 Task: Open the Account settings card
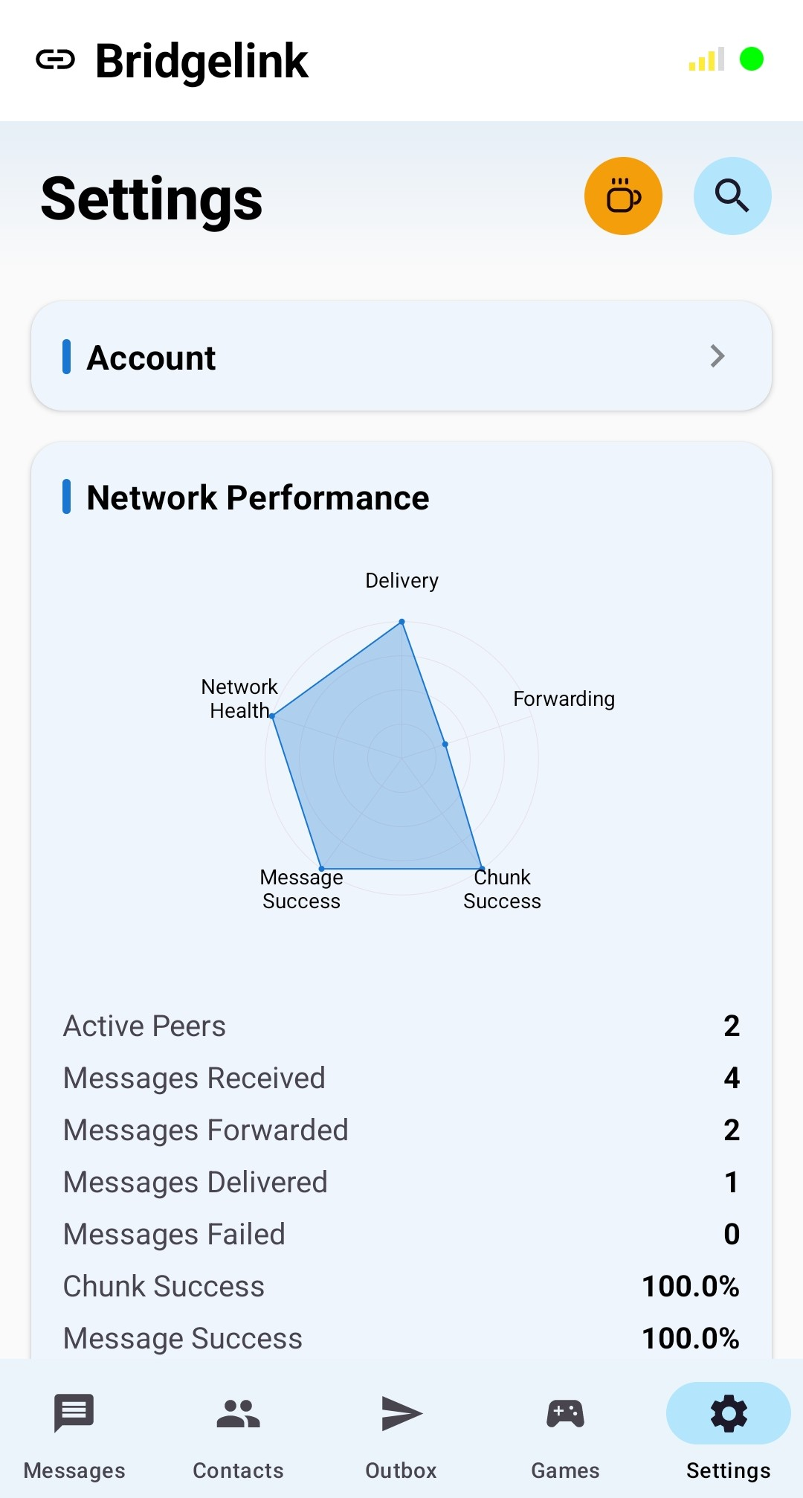point(372,356)
